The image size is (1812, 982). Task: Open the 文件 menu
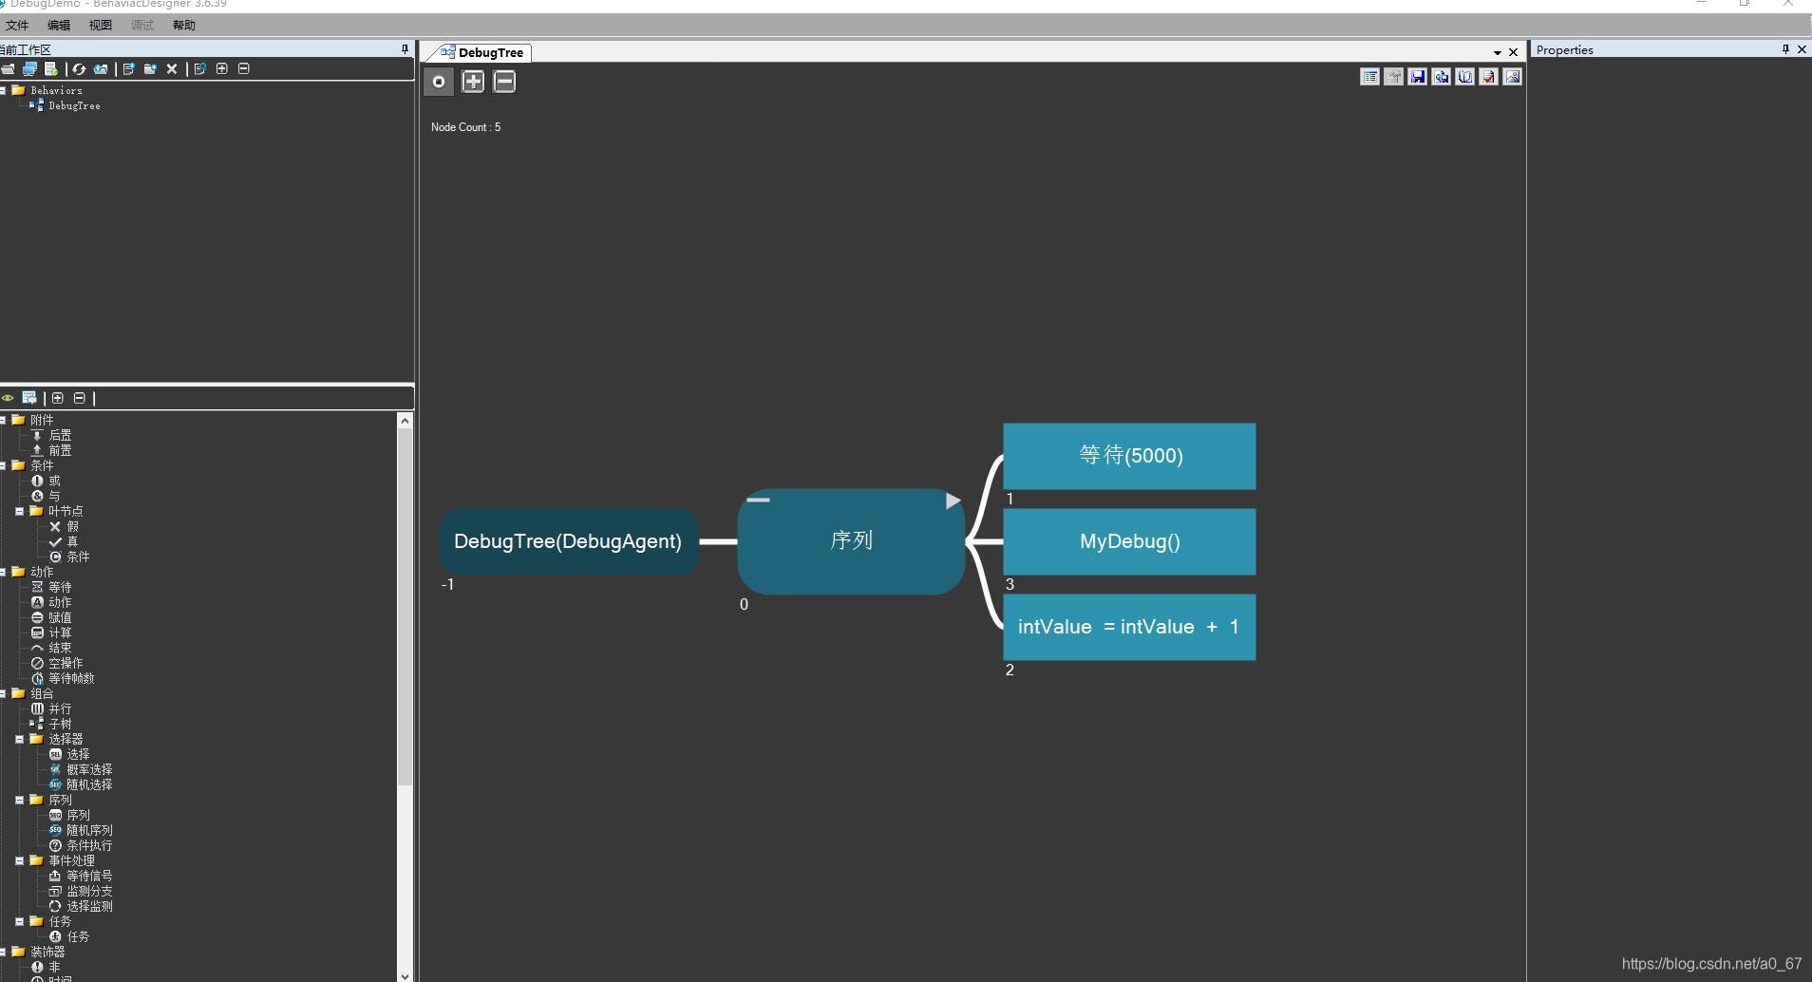coord(17,25)
